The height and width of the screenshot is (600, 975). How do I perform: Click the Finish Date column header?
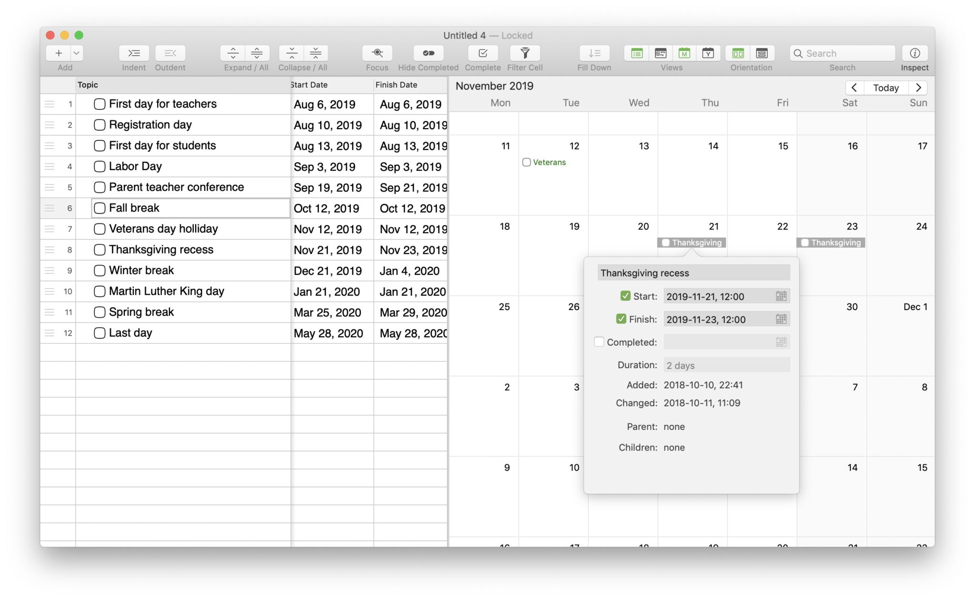pos(411,85)
